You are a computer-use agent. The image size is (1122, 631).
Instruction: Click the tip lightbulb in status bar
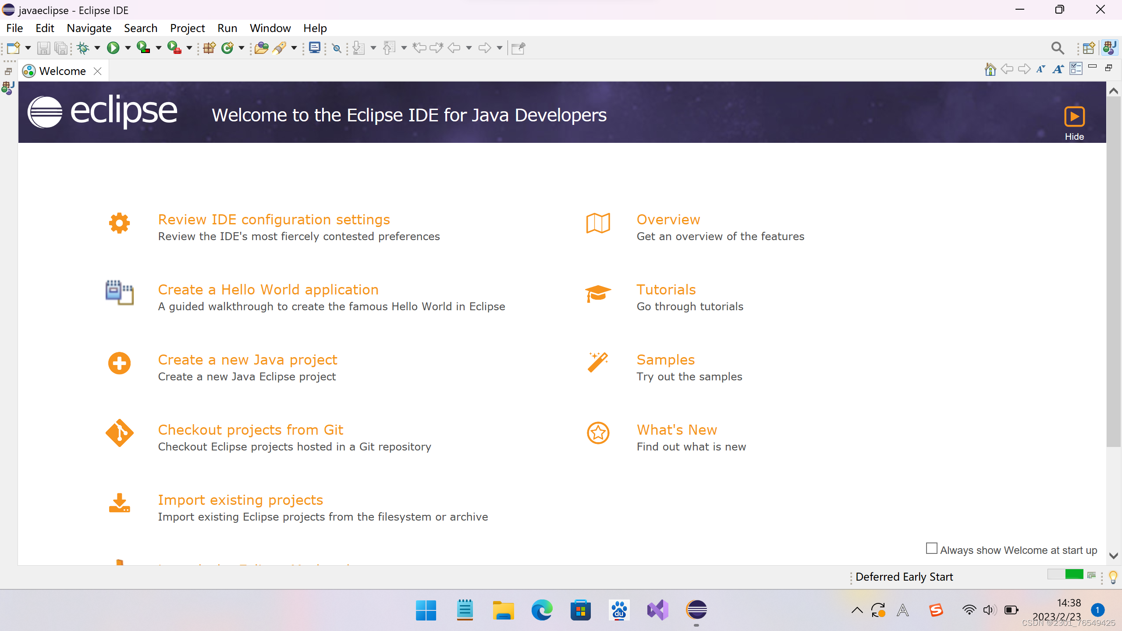pyautogui.click(x=1113, y=577)
